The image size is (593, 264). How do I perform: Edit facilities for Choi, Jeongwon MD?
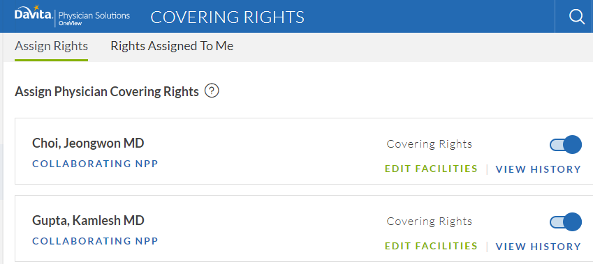[431, 169]
